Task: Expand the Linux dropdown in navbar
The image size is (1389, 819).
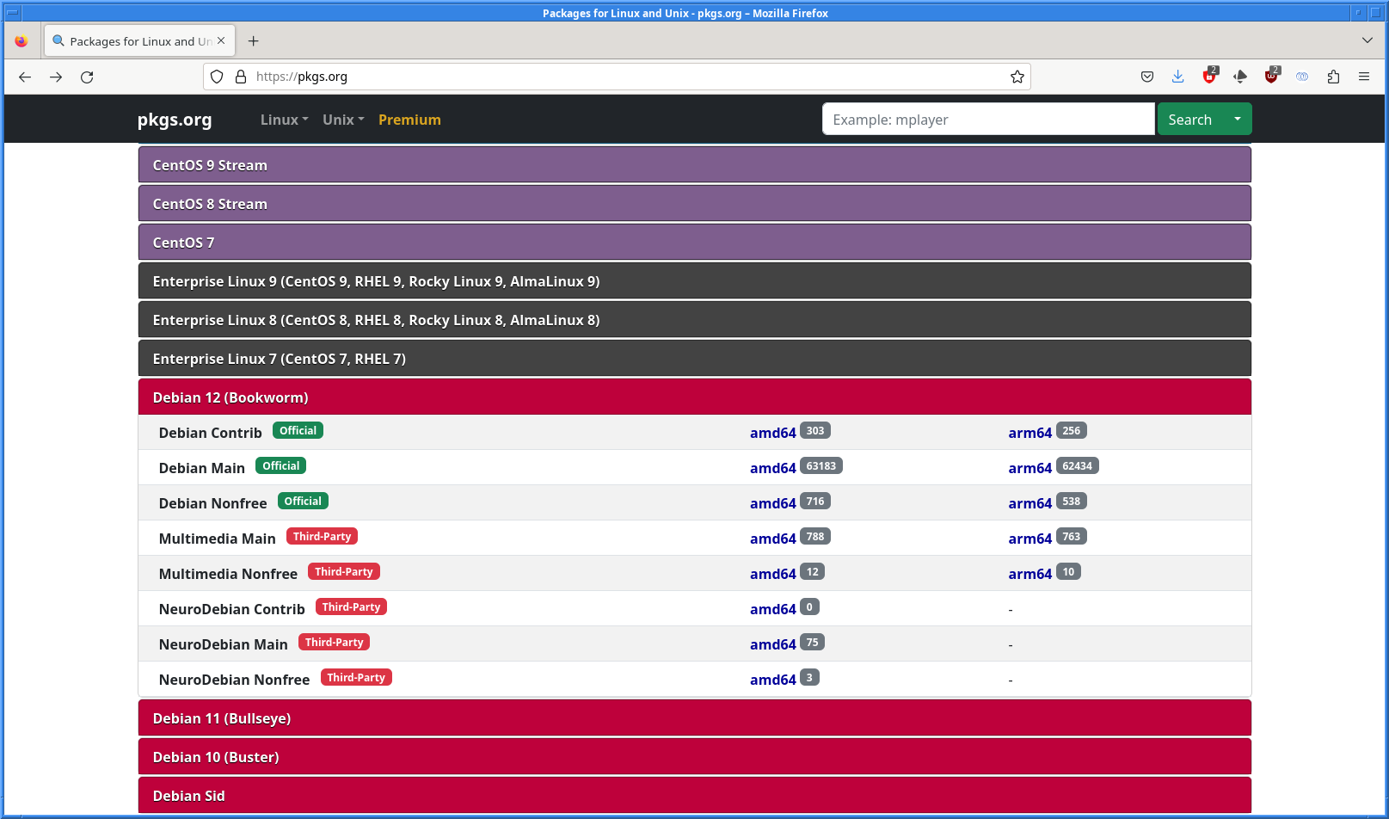Action: (x=284, y=120)
